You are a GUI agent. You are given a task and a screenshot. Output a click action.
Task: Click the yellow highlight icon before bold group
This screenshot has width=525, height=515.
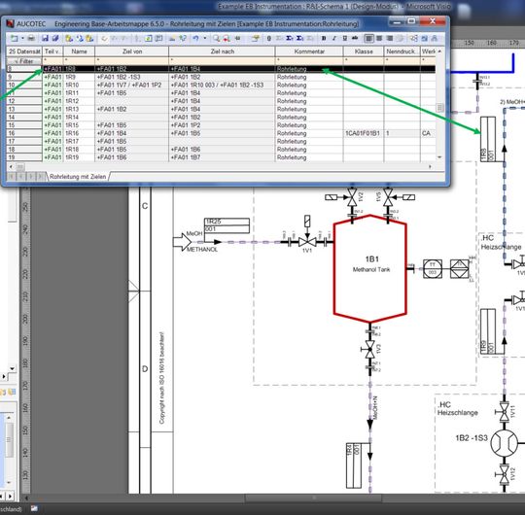(255, 39)
